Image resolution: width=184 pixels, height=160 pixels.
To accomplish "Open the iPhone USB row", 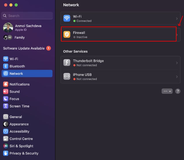I will point(120,77).
